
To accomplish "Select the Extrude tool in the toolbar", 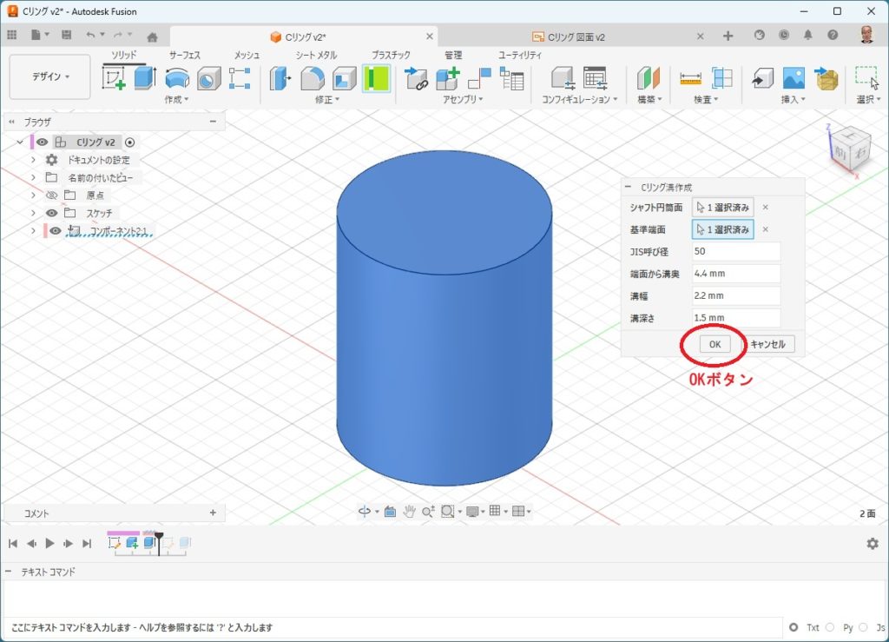I will pyautogui.click(x=144, y=78).
